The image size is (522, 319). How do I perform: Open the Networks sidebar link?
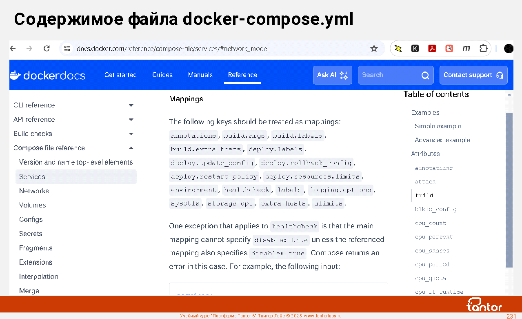[34, 191]
